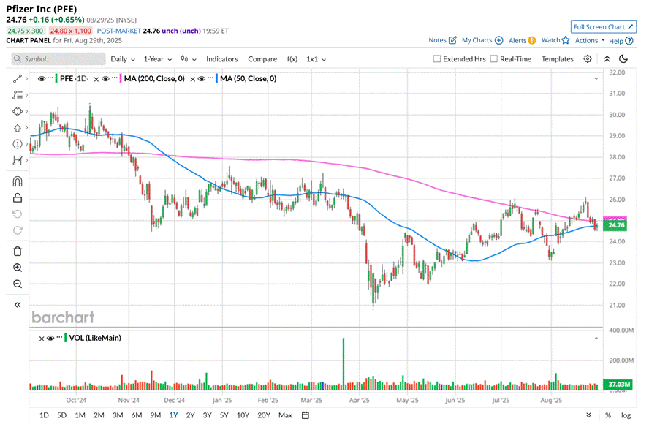
Task: Click the Symbol search field
Action: coord(58,59)
